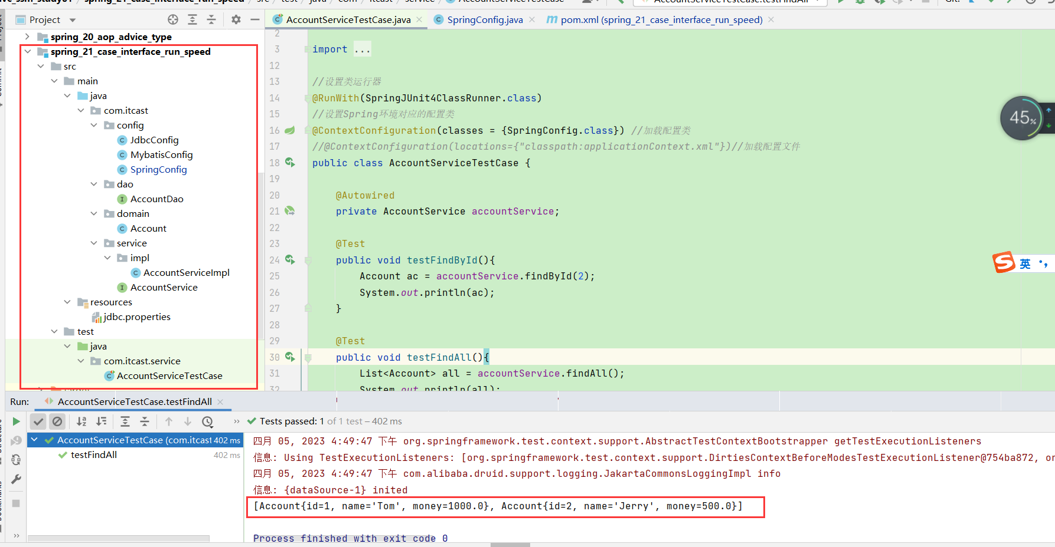1055x547 pixels.
Task: Select JdbcConfig class in project tree
Action: [154, 140]
